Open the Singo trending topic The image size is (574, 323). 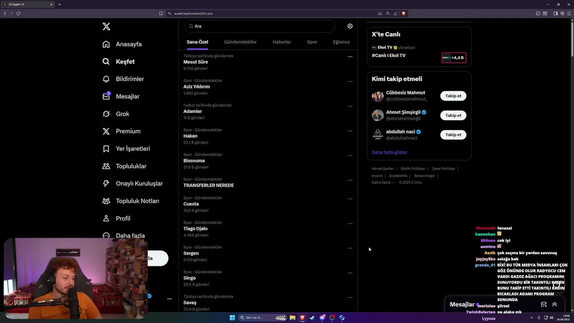pos(190,278)
